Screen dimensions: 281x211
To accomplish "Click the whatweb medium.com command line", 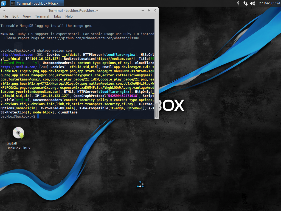I will pyautogui.click(x=54, y=51).
